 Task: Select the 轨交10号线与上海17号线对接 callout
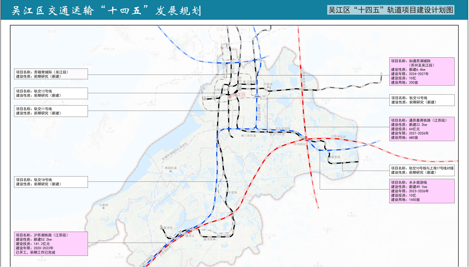point(422,170)
